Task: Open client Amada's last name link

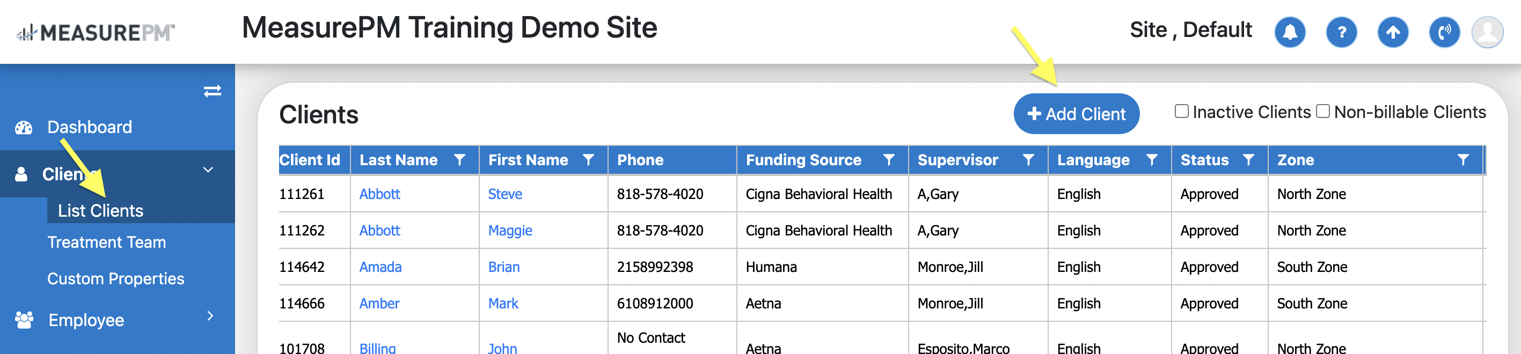Action: pos(380,267)
